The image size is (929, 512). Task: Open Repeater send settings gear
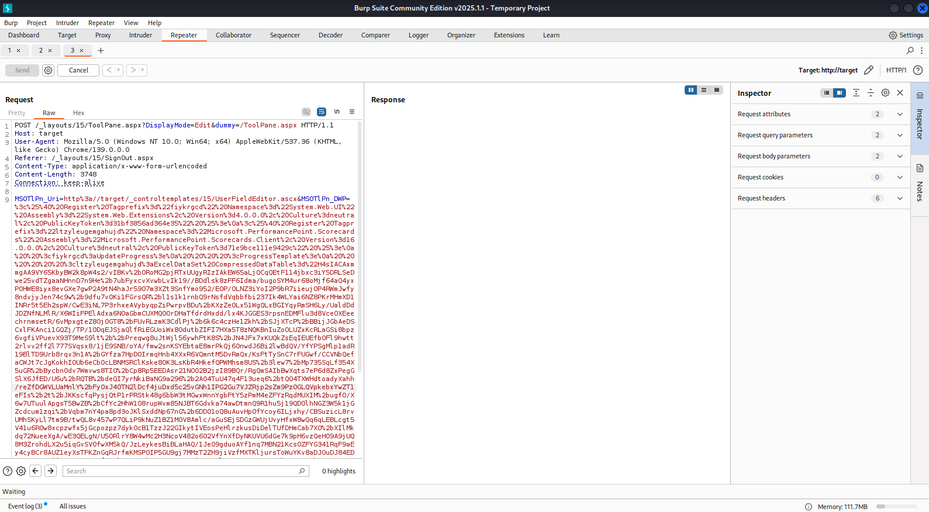48,70
